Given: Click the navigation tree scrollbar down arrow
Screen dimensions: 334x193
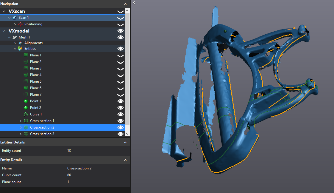Looking at the screenshot, I should coord(127,134).
